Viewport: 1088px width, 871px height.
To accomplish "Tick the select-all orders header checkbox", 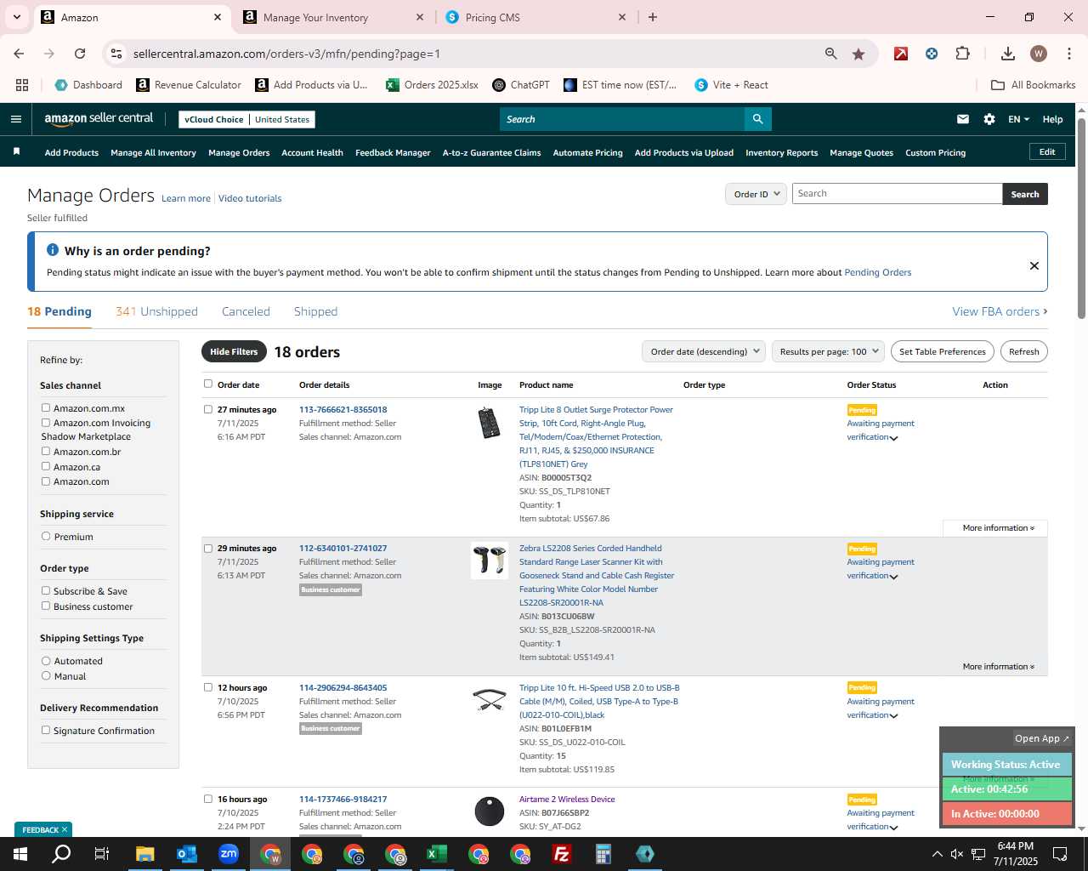I will (208, 384).
